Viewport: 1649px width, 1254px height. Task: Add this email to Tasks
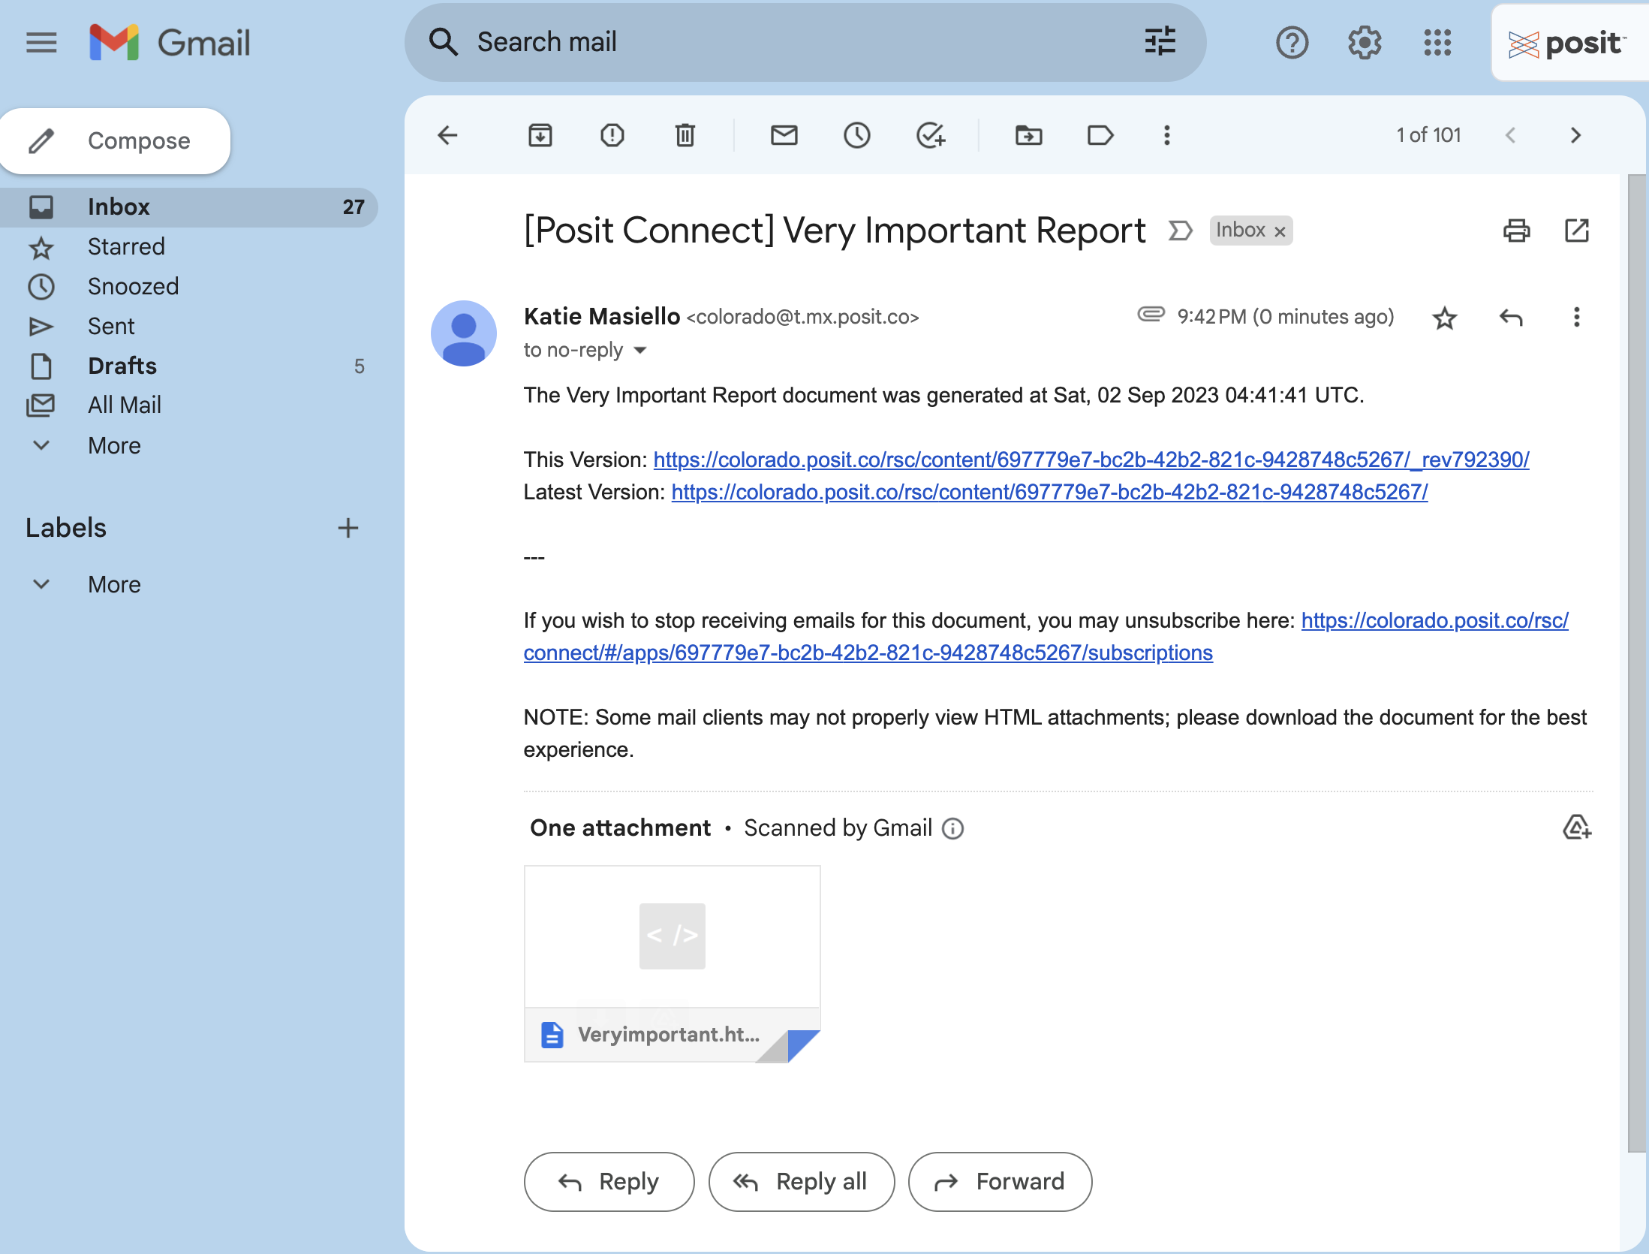click(x=930, y=135)
